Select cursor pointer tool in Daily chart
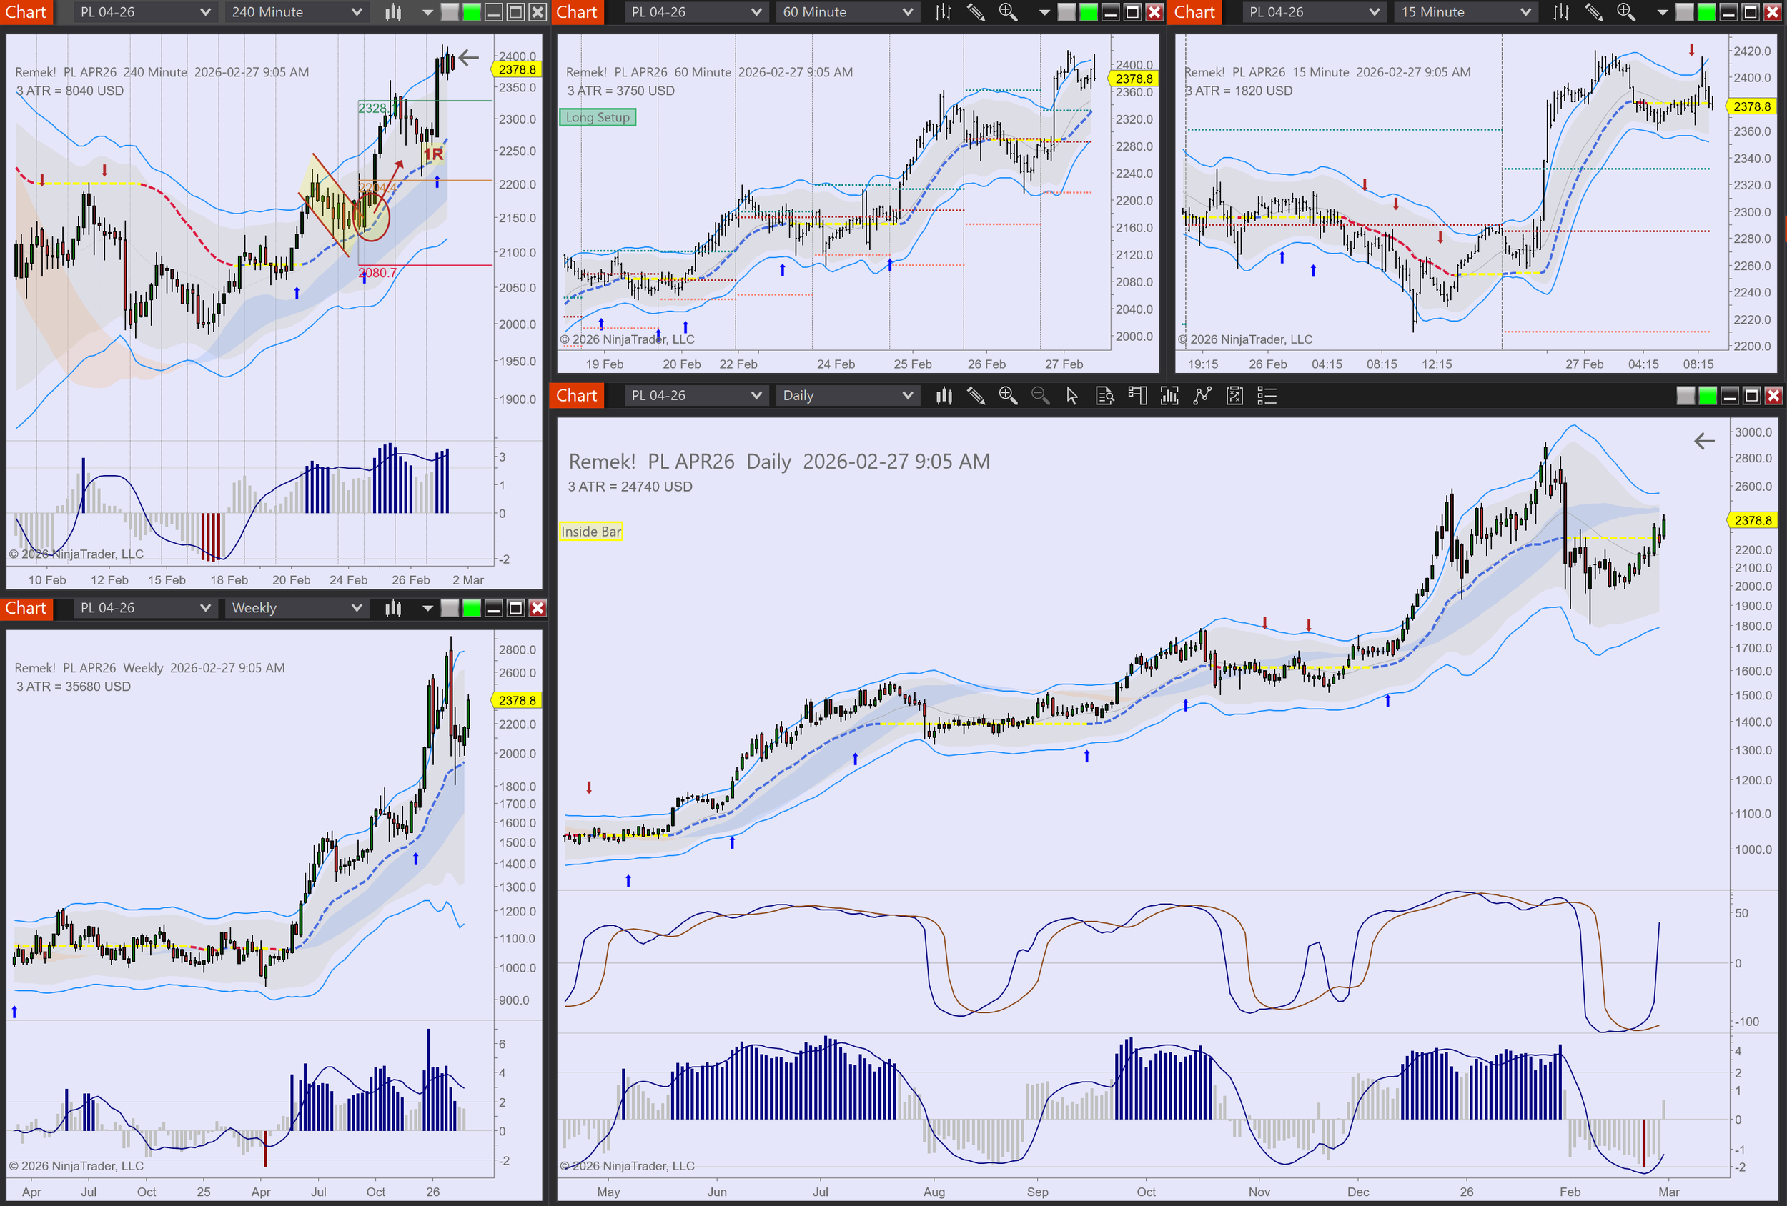 click(x=1072, y=396)
